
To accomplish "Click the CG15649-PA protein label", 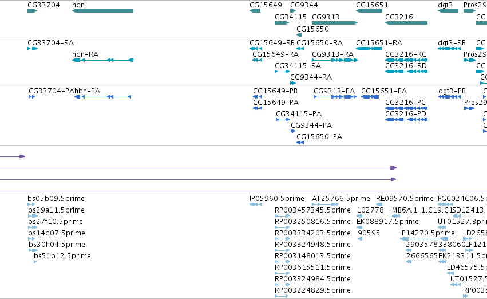I will tap(276, 103).
